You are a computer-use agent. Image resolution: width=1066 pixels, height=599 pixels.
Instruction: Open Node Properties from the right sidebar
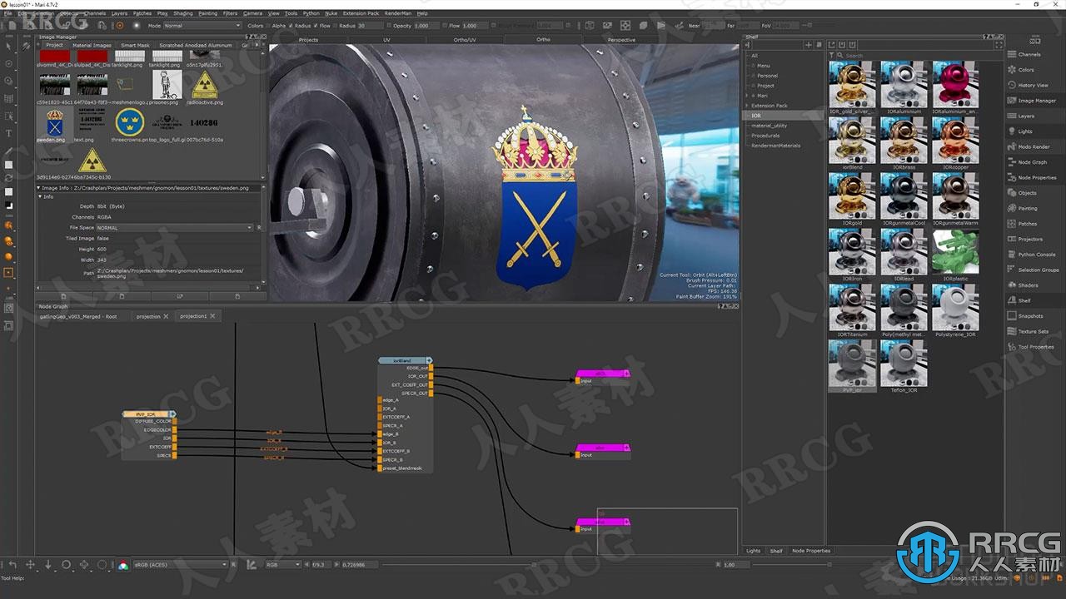coord(1037,177)
